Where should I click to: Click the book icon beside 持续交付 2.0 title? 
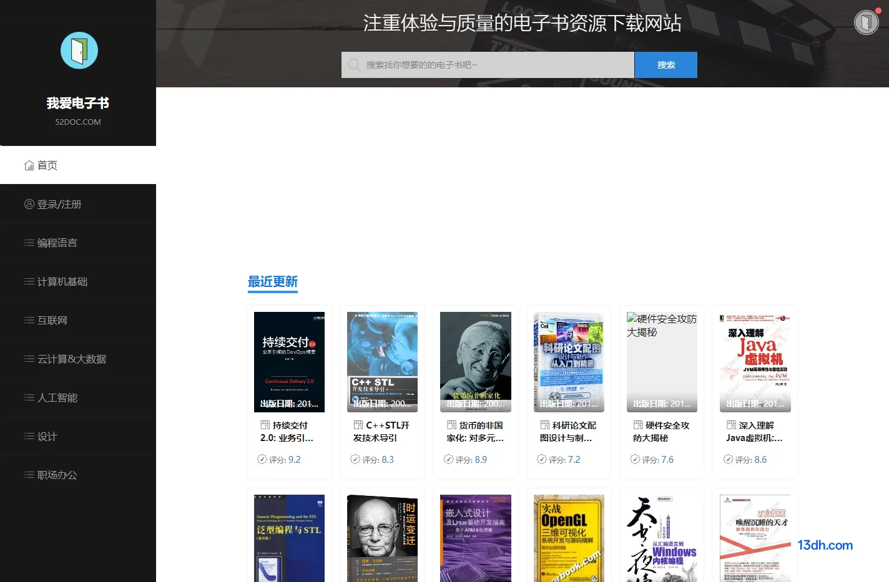265,425
